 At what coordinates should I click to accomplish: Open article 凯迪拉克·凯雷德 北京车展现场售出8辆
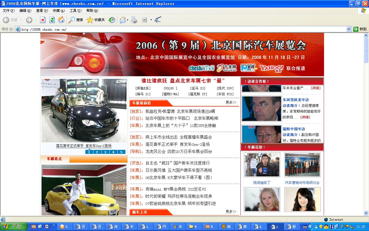point(180,111)
